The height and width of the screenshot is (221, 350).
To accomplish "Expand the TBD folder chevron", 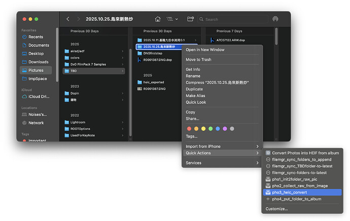I will coord(123,71).
